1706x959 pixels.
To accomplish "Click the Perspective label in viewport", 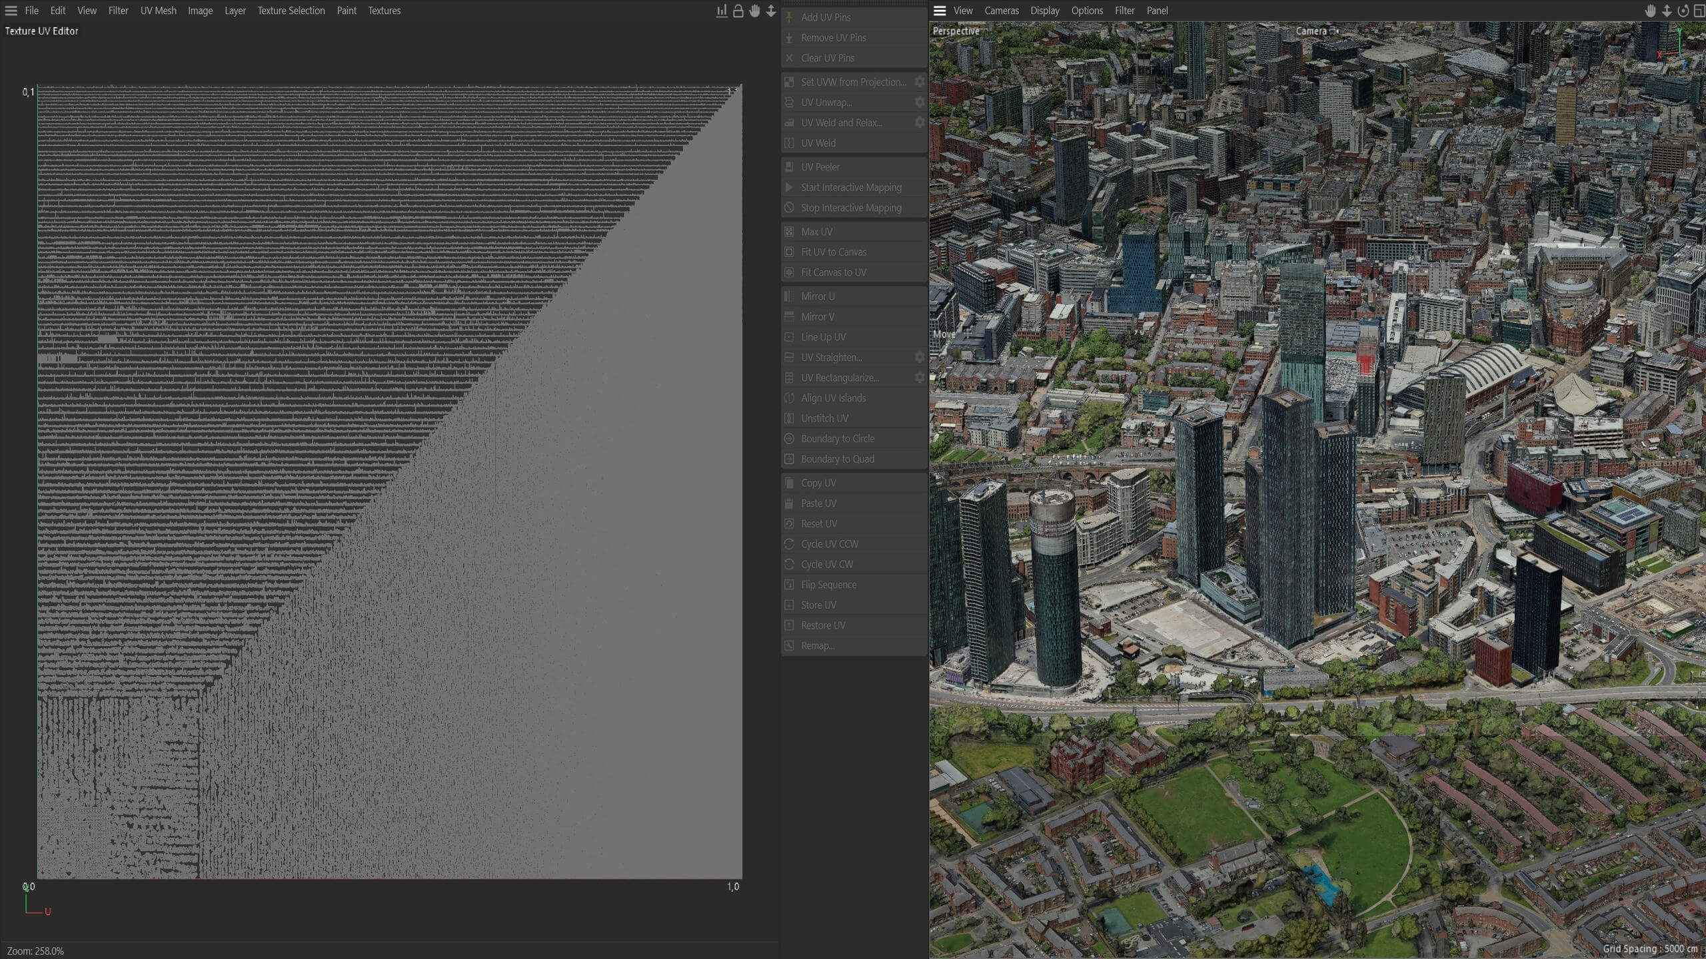I will coord(956,31).
